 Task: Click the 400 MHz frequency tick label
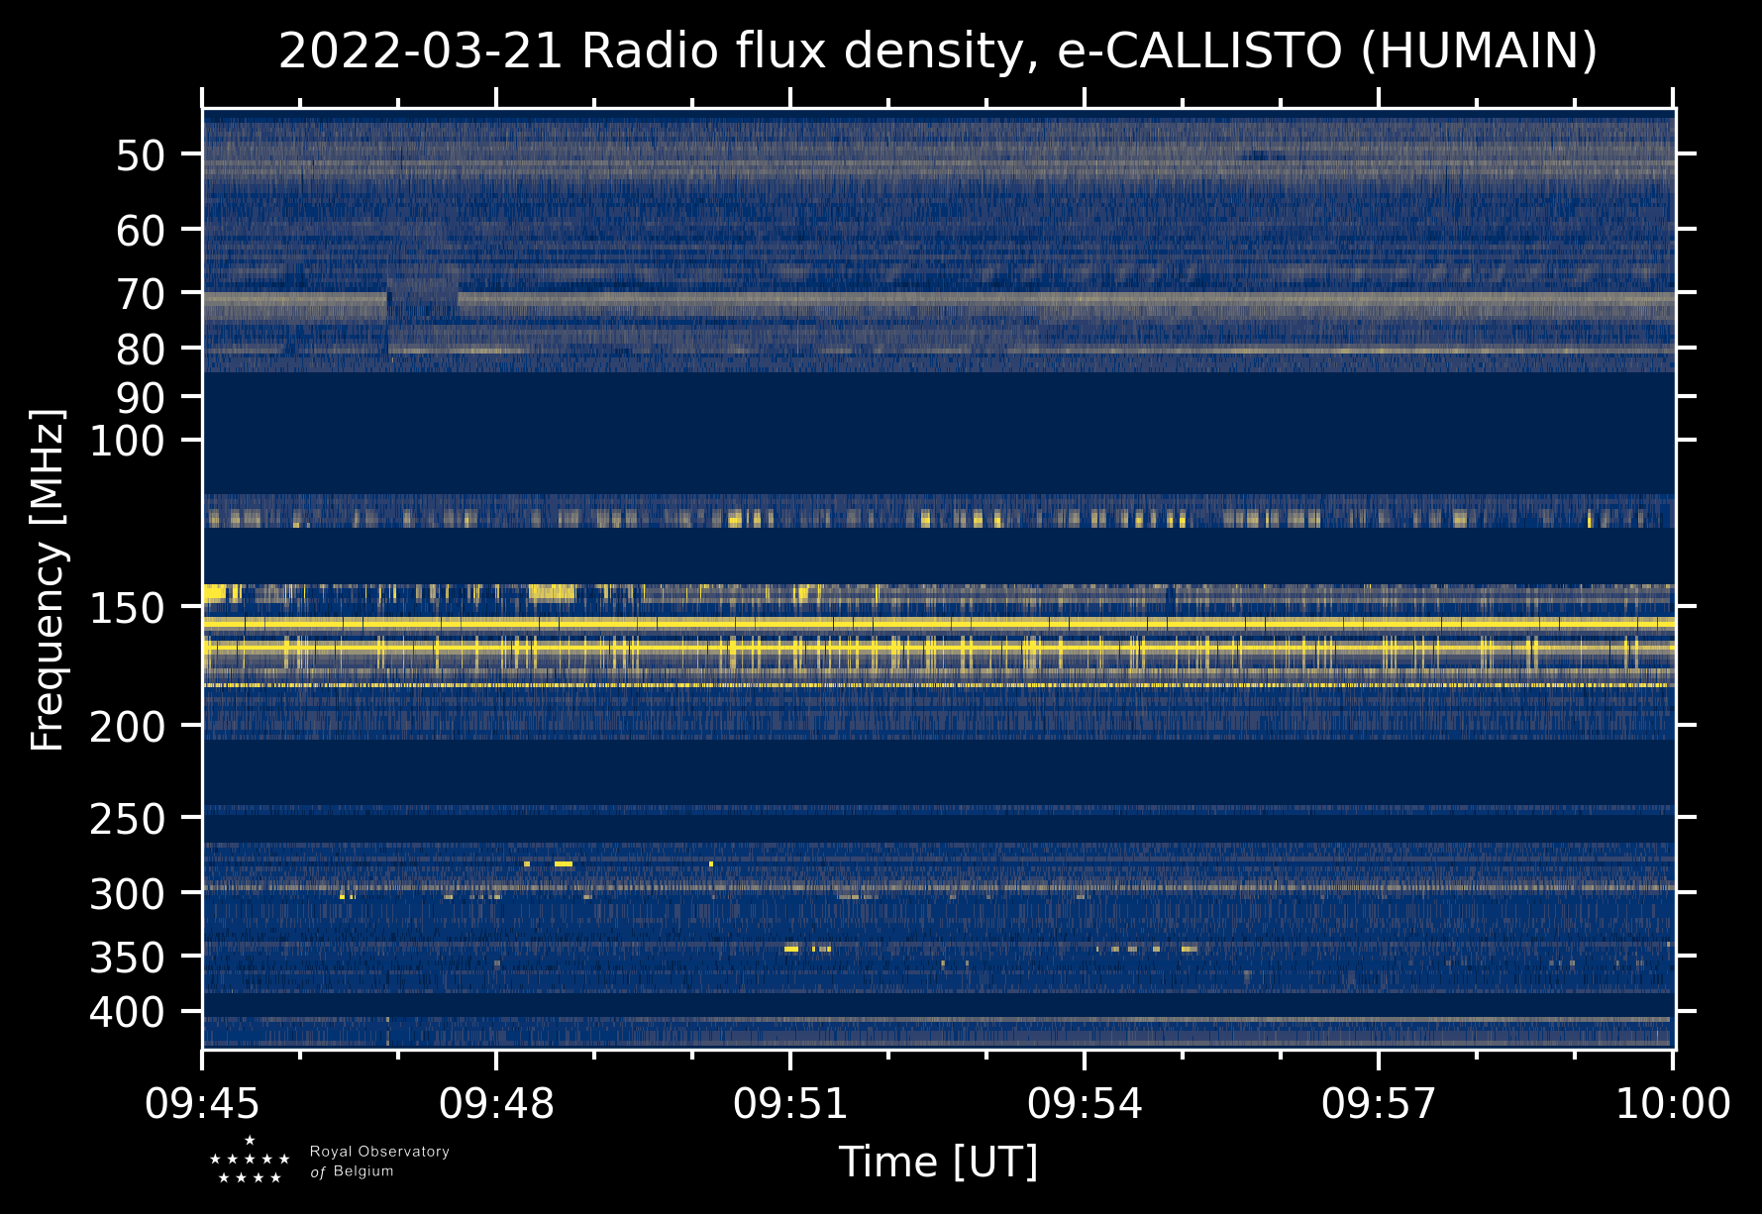pos(127,1012)
